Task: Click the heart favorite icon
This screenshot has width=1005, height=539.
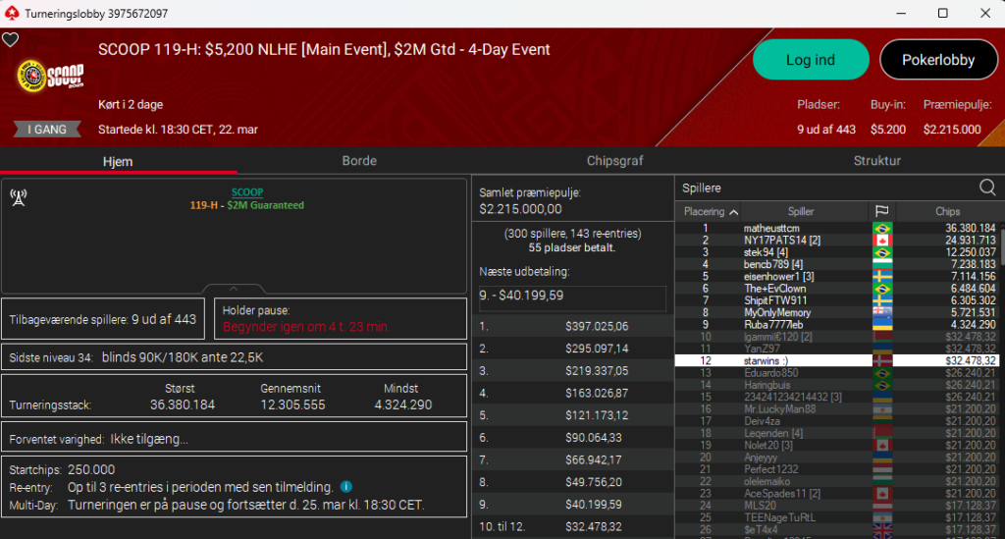Action: click(11, 40)
